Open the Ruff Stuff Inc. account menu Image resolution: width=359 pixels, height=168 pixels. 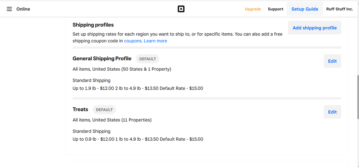(340, 9)
